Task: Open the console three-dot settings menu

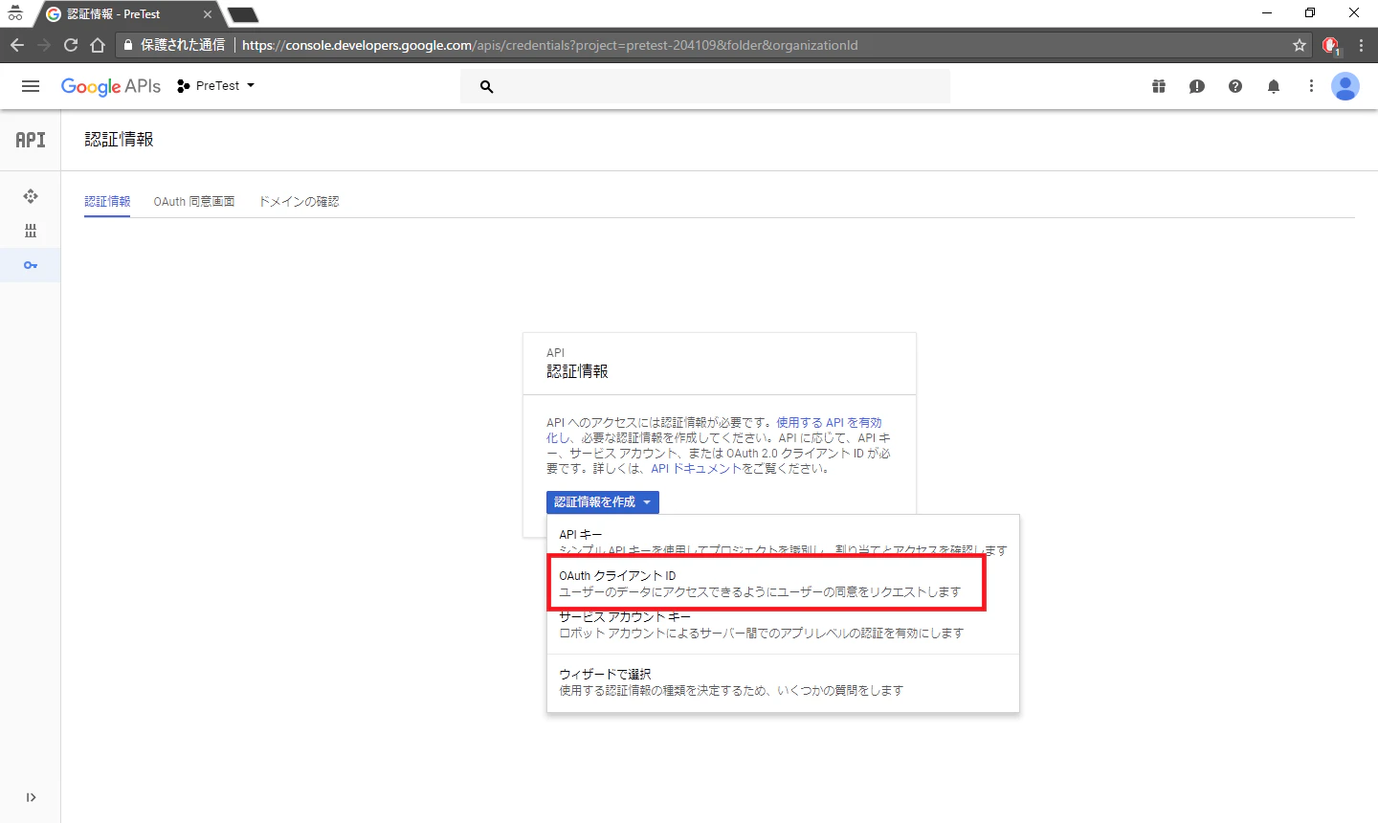Action: 1311,86
